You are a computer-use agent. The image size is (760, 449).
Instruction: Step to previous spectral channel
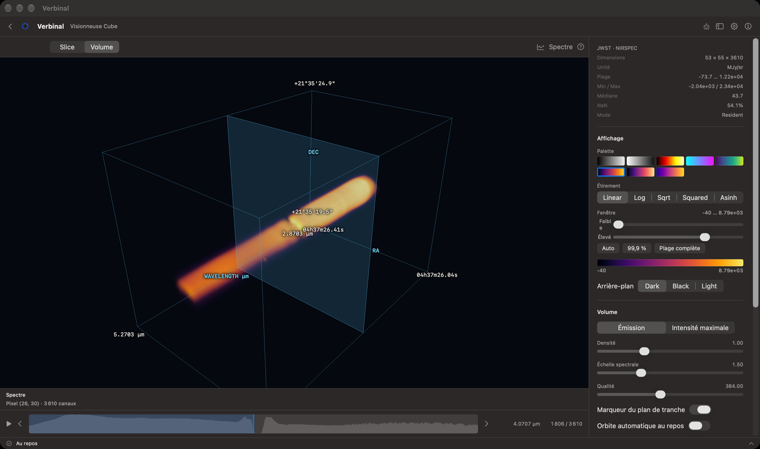tap(20, 424)
